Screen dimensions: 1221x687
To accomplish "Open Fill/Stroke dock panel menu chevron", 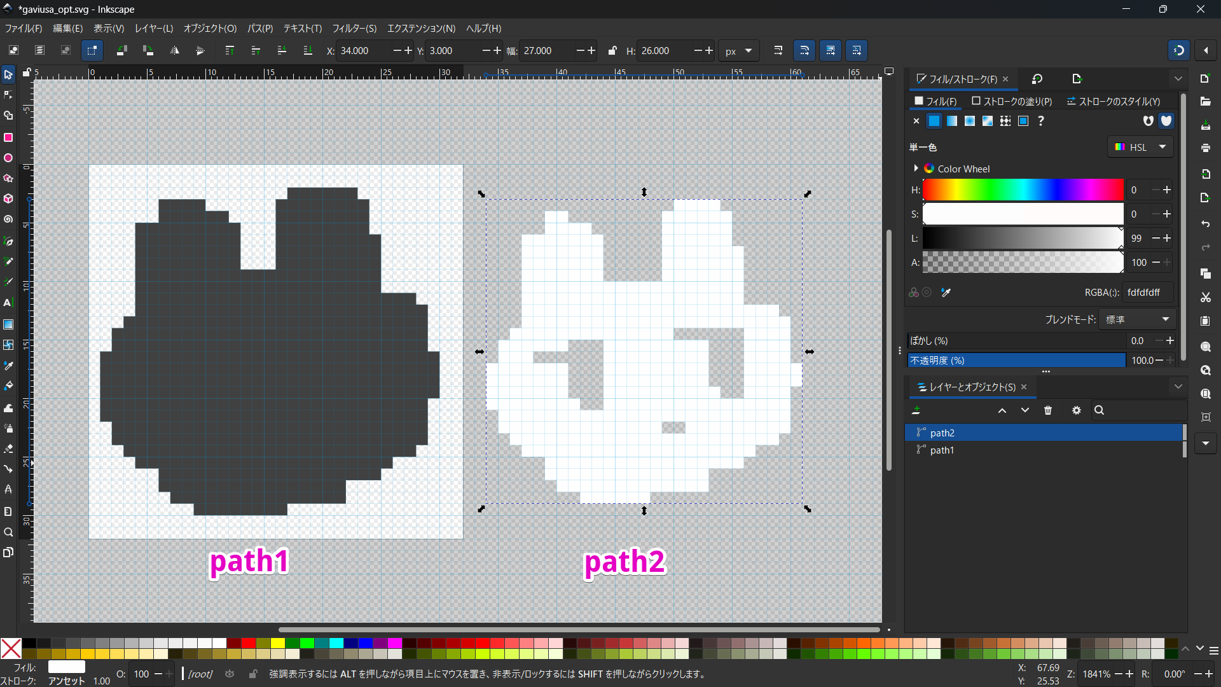I will (x=1178, y=79).
